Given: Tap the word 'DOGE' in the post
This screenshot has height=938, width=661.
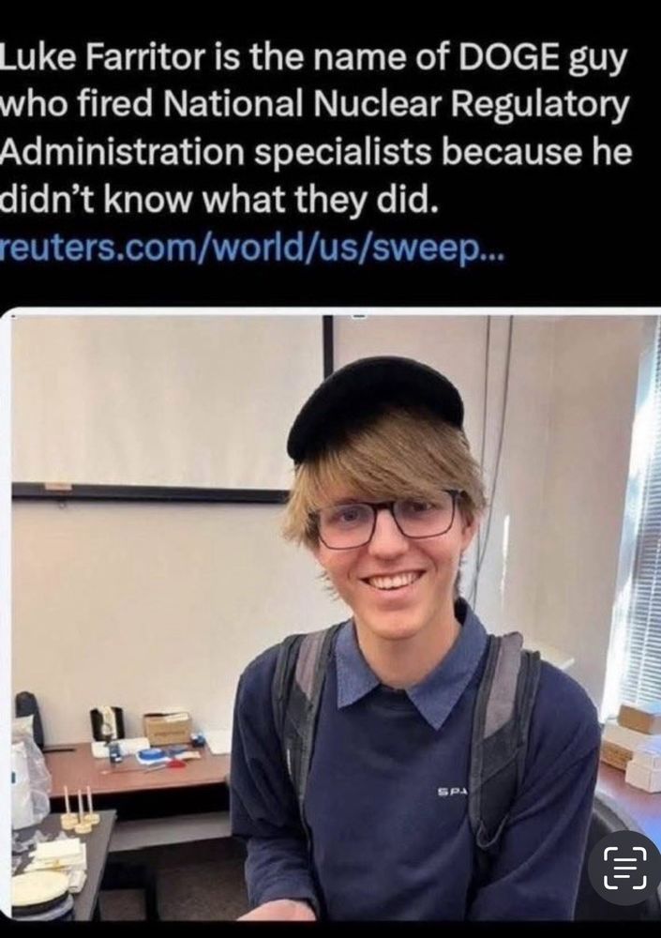Looking at the screenshot, I should point(508,58).
